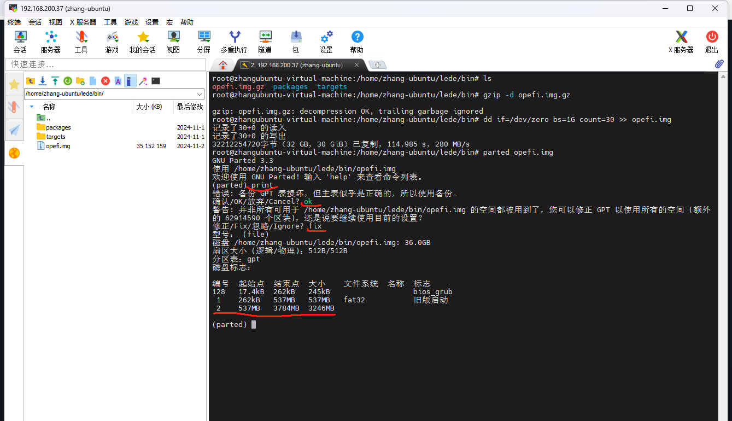Screen dimensions: 732x421
Task: Click the red 退出 (Exit) power button
Action: 712,42
